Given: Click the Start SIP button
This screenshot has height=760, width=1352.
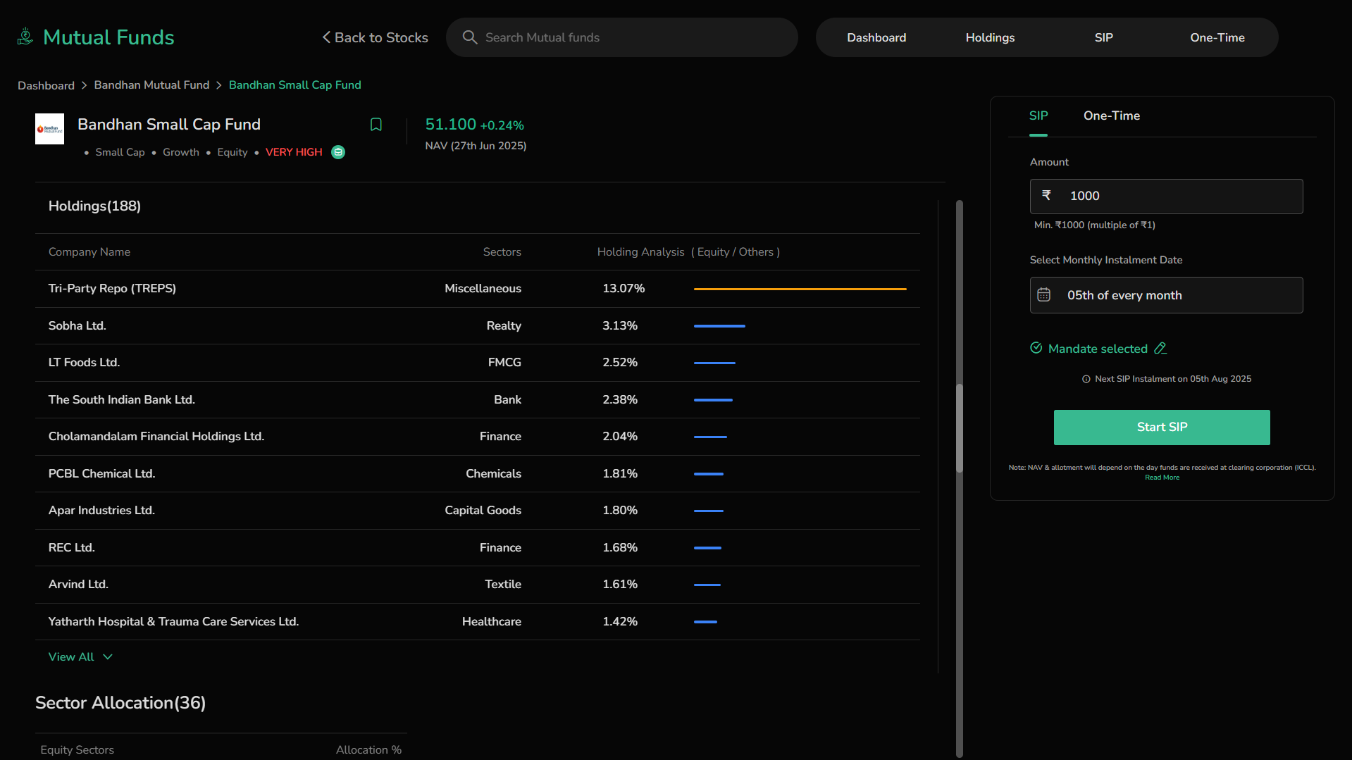Looking at the screenshot, I should point(1162,427).
